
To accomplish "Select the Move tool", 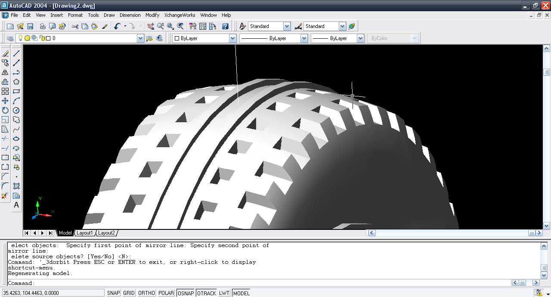I will tap(5, 101).
